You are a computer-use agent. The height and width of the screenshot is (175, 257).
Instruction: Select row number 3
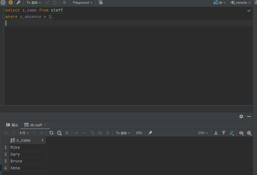click(6, 161)
